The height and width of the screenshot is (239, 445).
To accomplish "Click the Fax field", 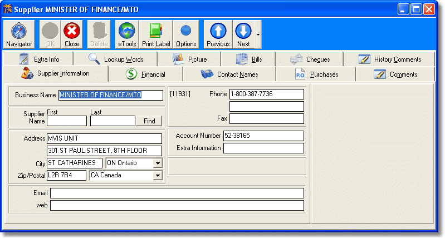I will click(266, 118).
